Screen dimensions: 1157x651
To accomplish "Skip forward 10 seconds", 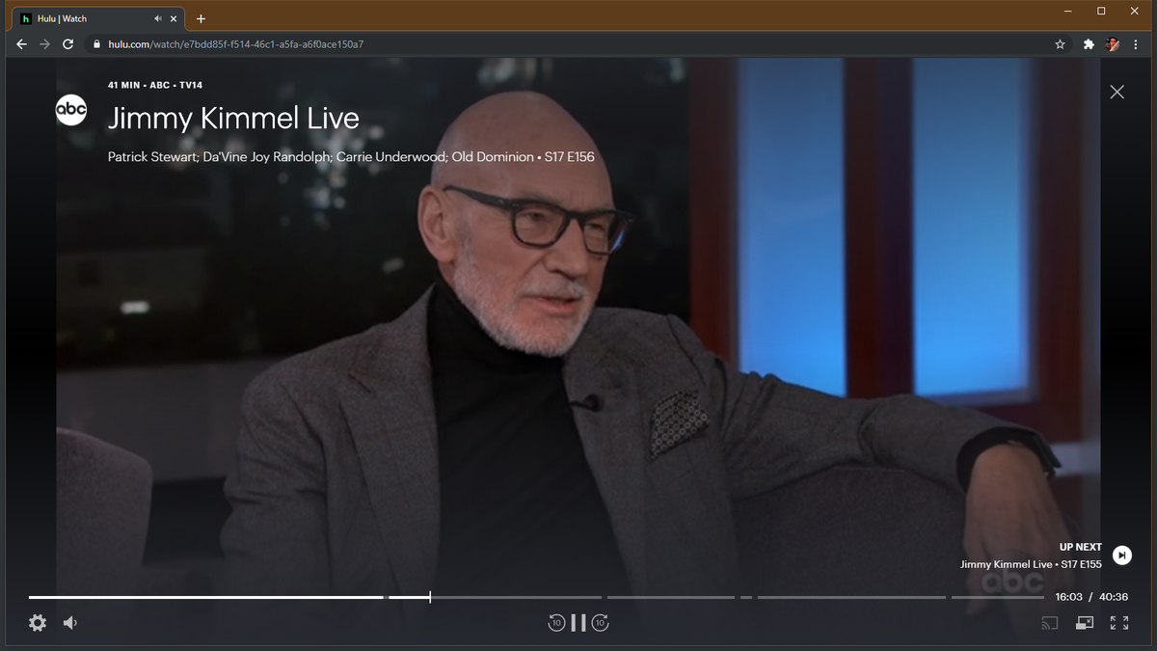I will pyautogui.click(x=601, y=623).
